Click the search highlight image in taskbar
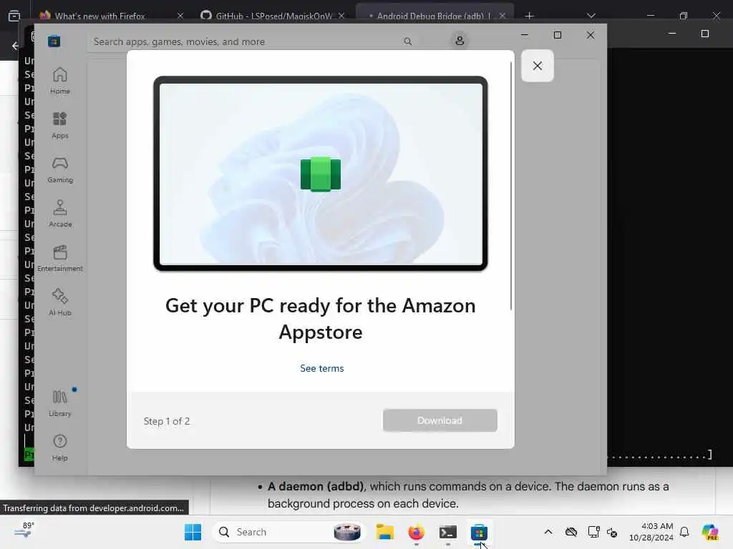Image resolution: width=733 pixels, height=549 pixels. [x=347, y=532]
